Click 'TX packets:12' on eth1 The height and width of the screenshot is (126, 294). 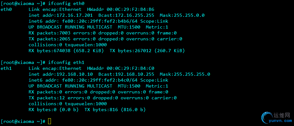47,98
